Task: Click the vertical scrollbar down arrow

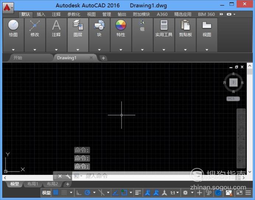Action: (250, 172)
